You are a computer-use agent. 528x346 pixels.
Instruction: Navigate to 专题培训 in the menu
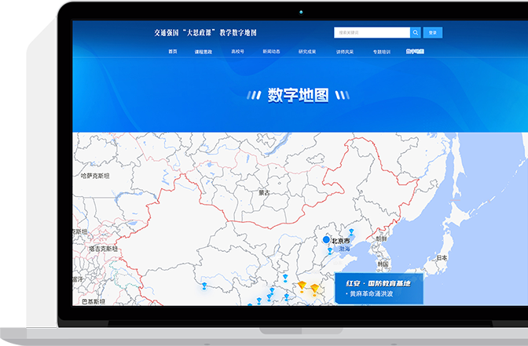381,51
